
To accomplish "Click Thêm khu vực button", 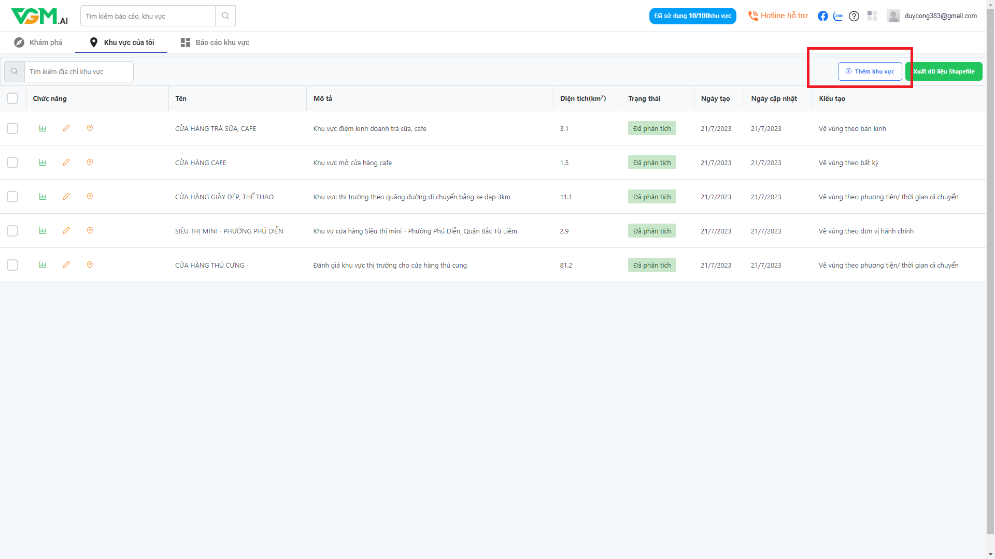I will click(x=870, y=71).
